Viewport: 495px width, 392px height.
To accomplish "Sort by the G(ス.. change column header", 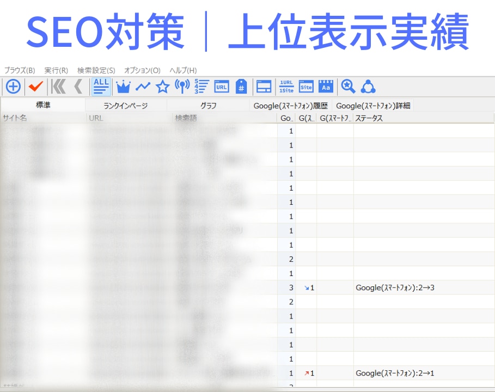I will [307, 118].
